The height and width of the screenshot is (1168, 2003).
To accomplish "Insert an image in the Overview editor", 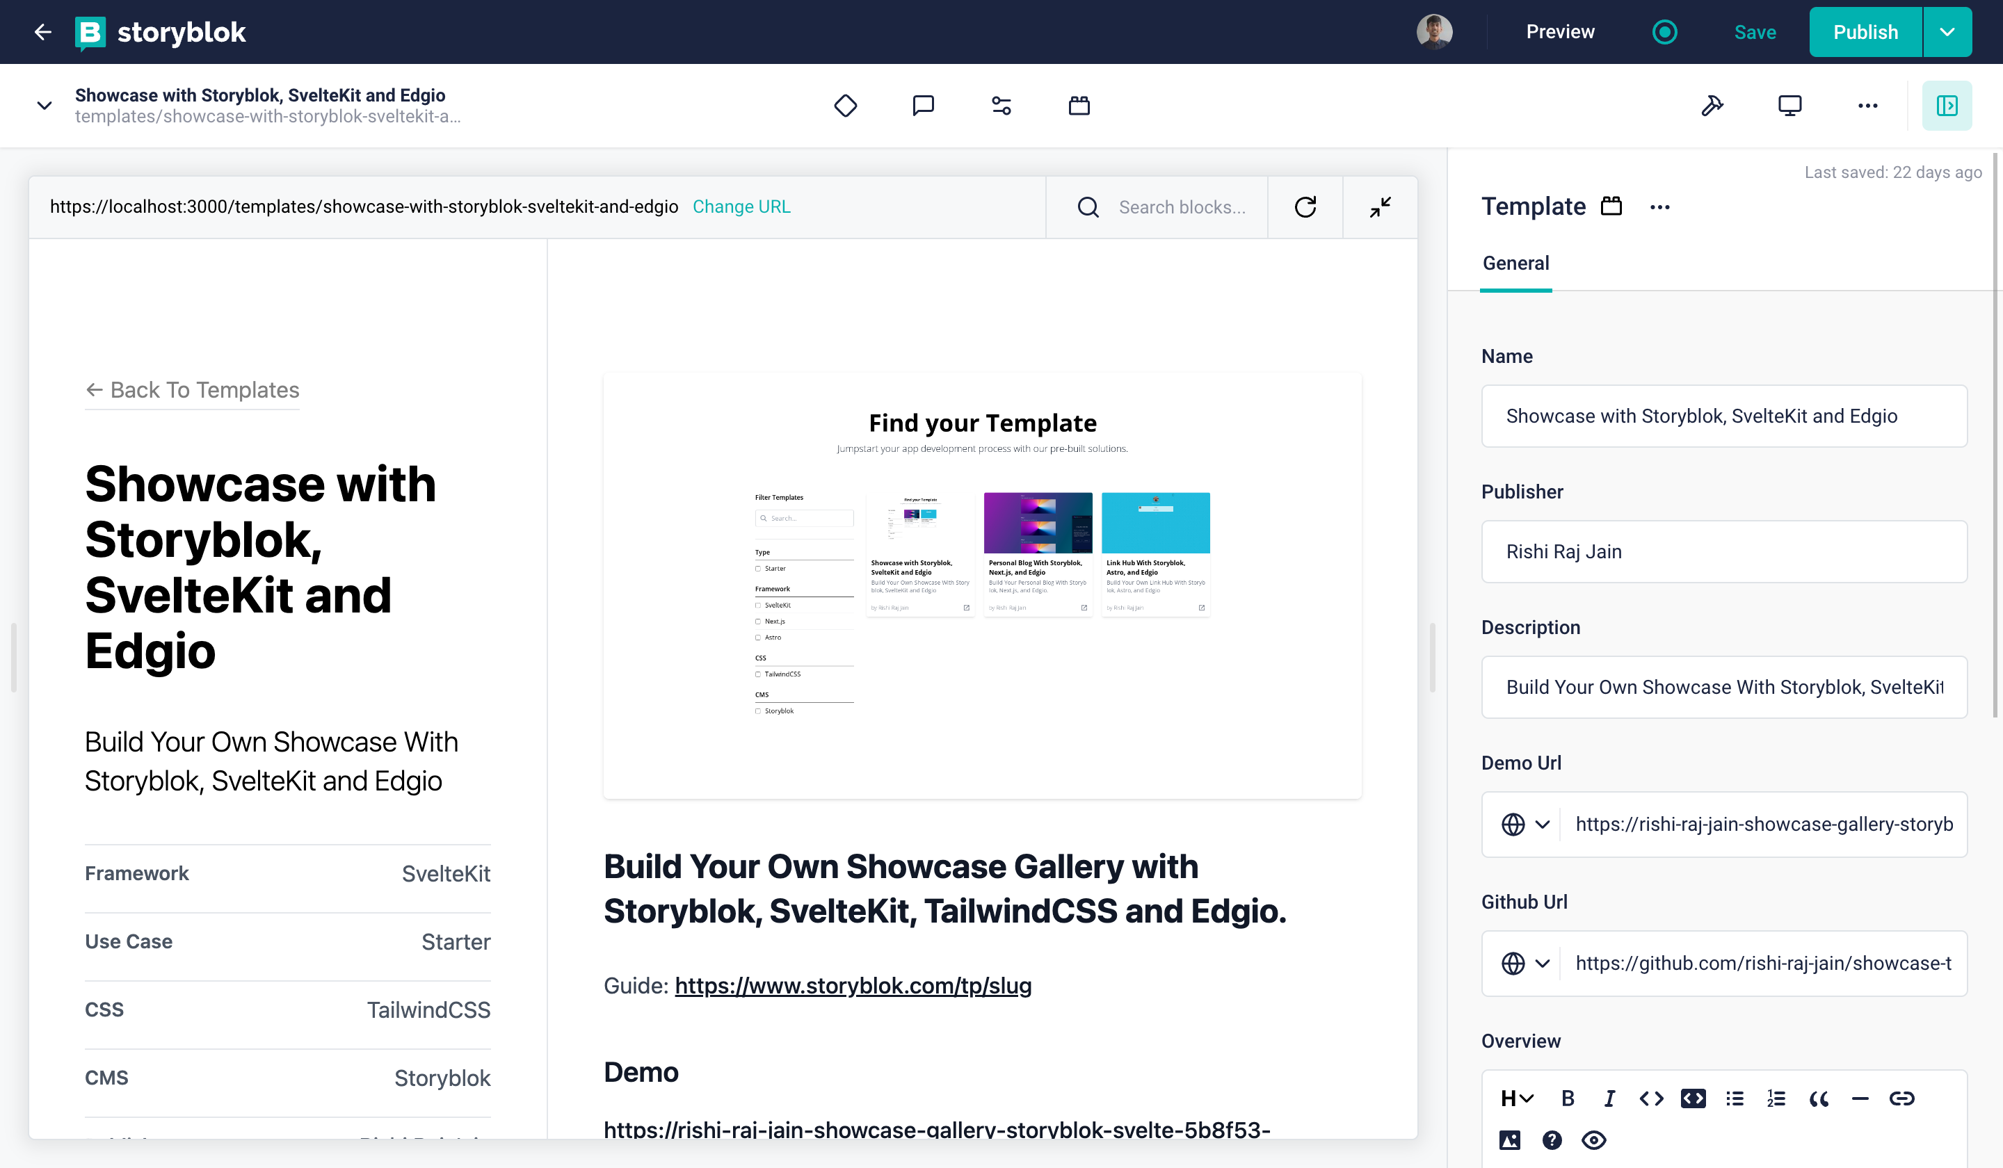I will click(1509, 1139).
